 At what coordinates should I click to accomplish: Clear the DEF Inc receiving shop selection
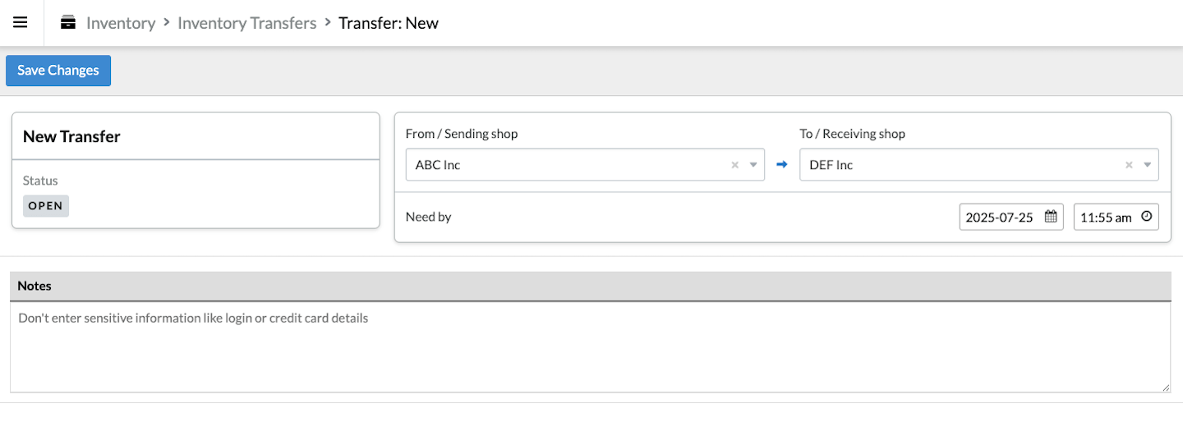(x=1129, y=165)
